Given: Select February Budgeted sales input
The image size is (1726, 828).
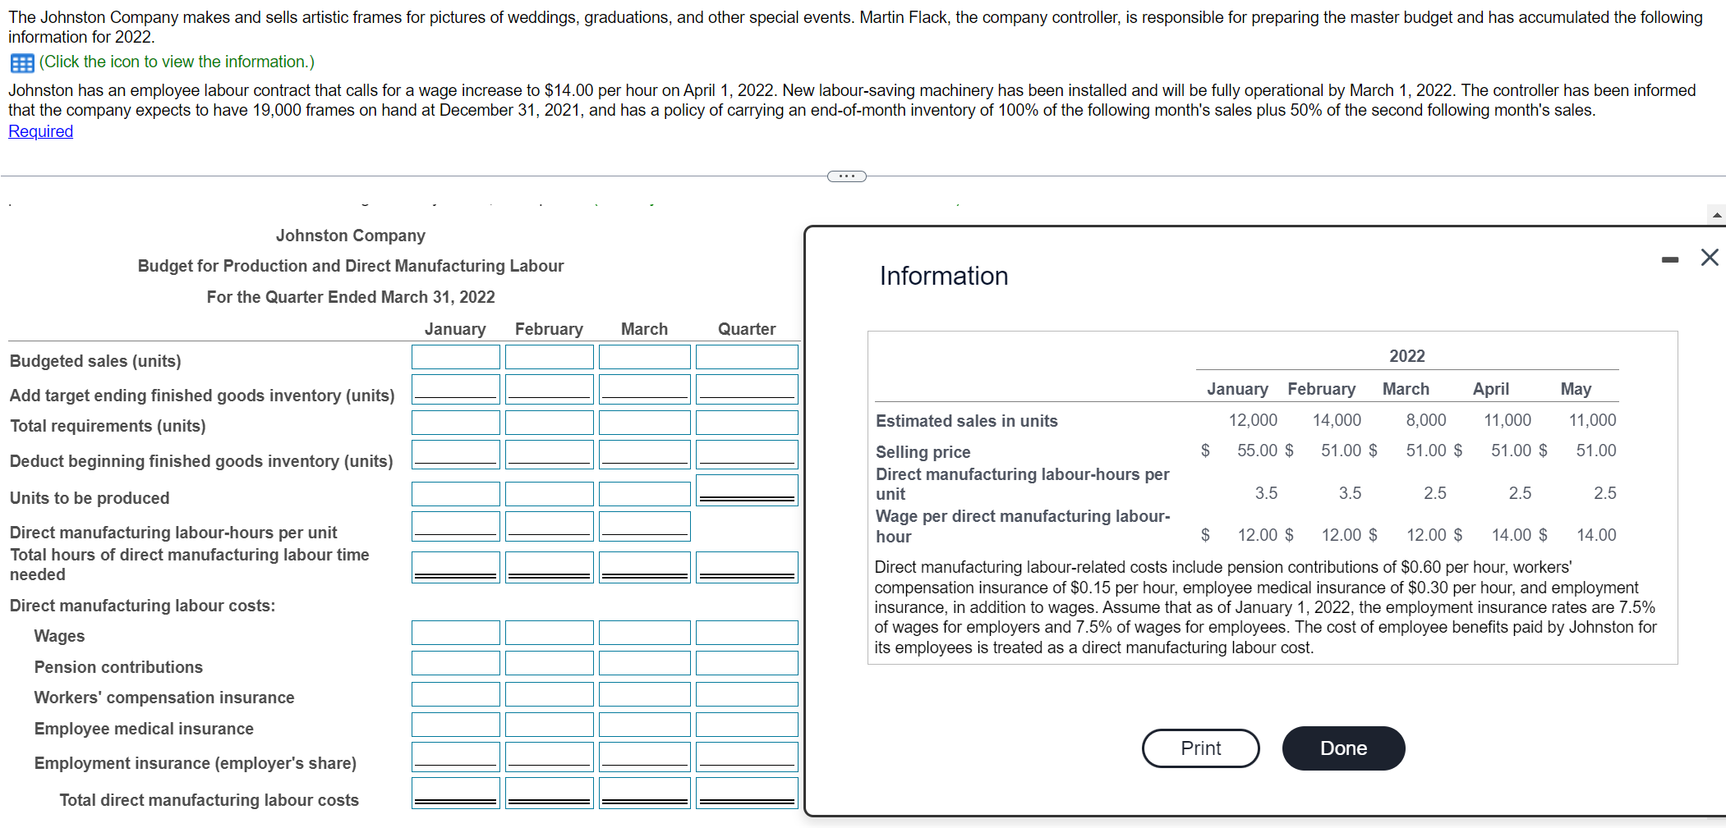Looking at the screenshot, I should pyautogui.click(x=550, y=357).
